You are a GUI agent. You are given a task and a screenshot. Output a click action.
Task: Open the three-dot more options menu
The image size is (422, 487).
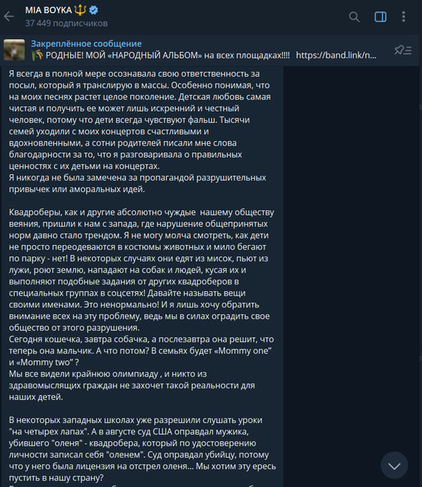pyautogui.click(x=403, y=17)
